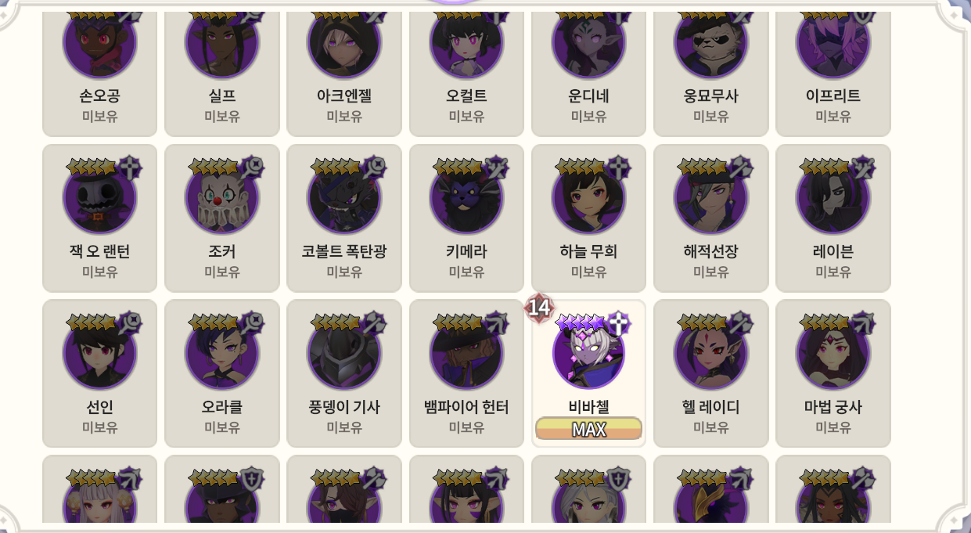Click the MAX badge under 비바첼
This screenshot has height=533, width=971.
click(588, 429)
